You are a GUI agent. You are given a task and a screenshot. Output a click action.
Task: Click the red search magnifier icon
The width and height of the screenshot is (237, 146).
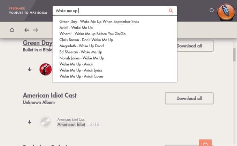[x=171, y=10]
